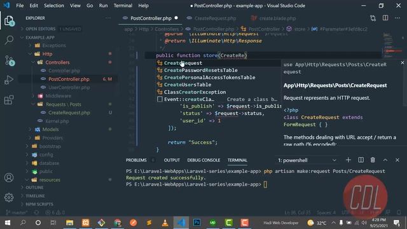Viewport: 407px width, 229px height.
Task: Open Windows taskbar search
Action: 23,223
